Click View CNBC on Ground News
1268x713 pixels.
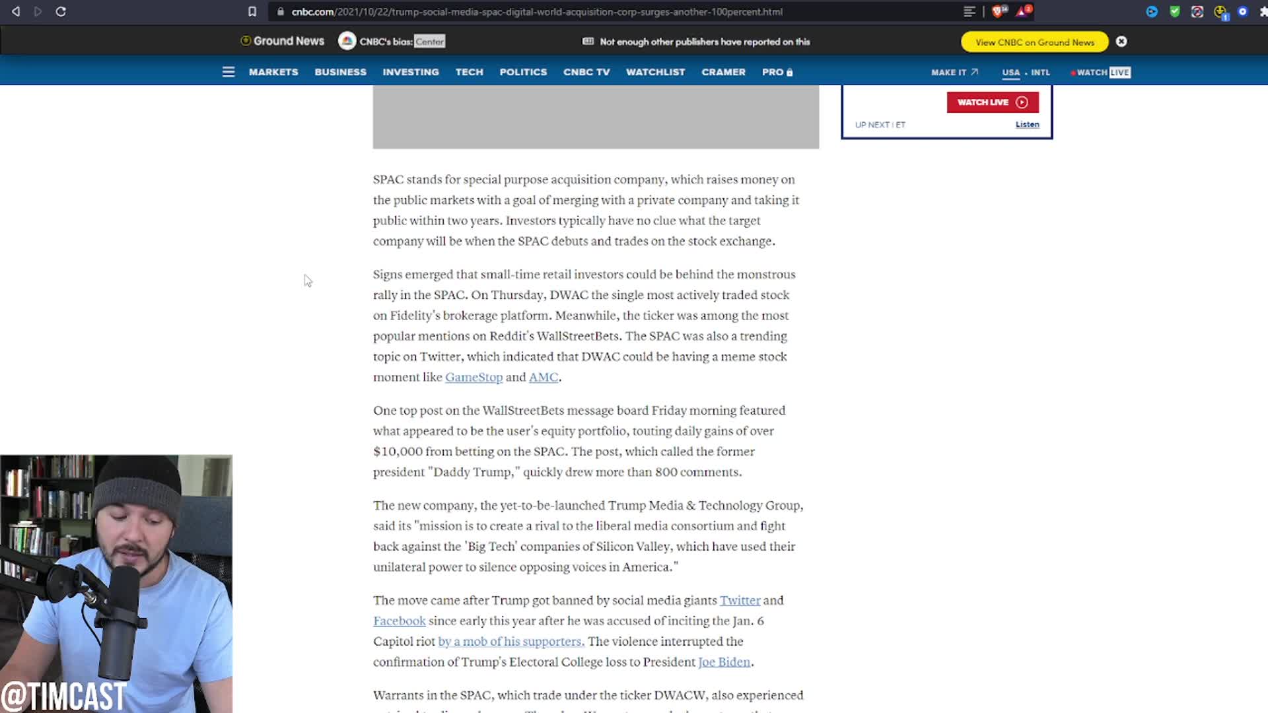(x=1034, y=42)
